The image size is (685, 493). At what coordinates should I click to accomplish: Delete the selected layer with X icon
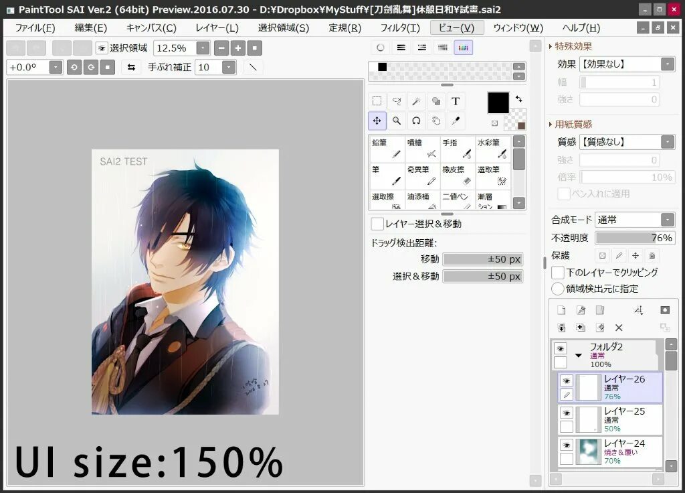pos(619,328)
